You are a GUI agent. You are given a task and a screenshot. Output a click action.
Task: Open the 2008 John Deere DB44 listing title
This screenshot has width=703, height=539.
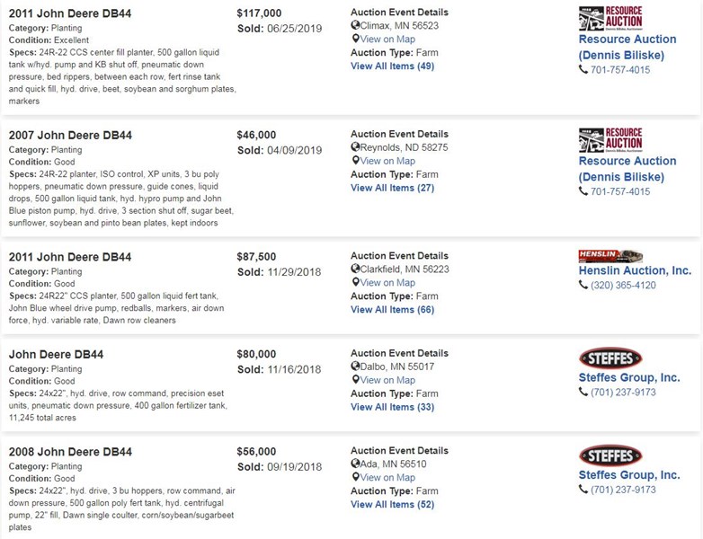tap(70, 452)
